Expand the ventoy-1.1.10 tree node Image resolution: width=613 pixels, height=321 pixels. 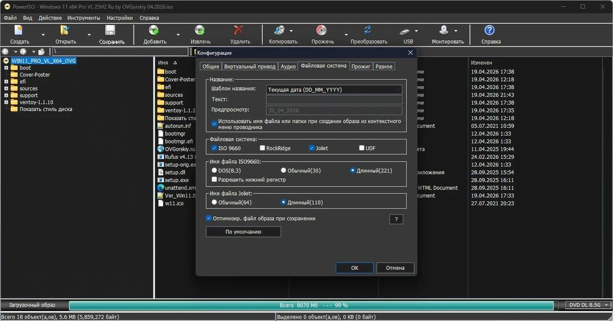pos(6,102)
